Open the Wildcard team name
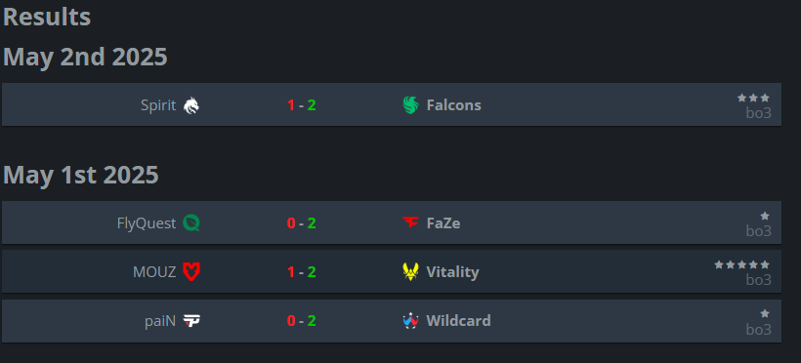This screenshot has width=801, height=363. [x=459, y=321]
